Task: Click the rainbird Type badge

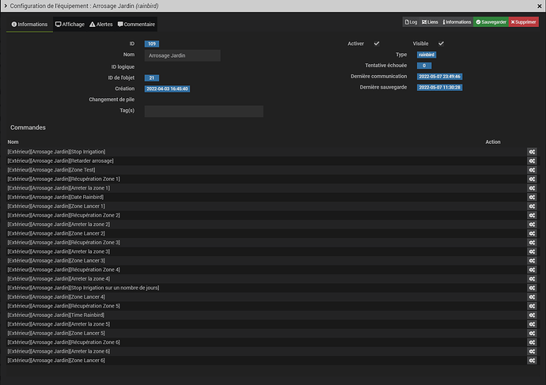Action: pyautogui.click(x=427, y=55)
